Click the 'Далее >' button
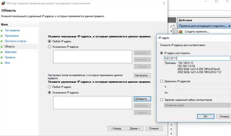 (x=135, y=129)
